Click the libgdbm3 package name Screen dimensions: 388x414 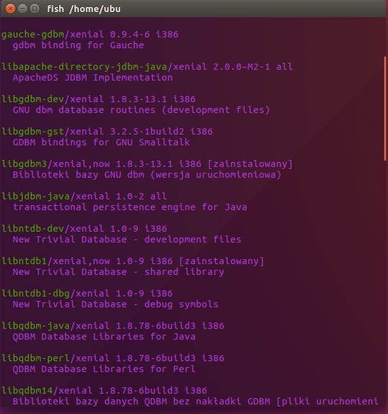pyautogui.click(x=22, y=164)
